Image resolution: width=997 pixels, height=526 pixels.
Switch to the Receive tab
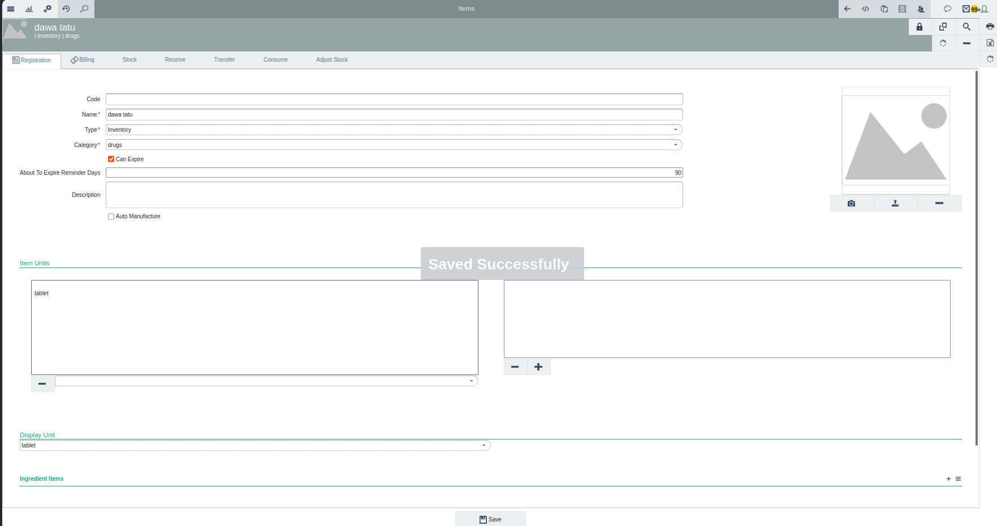[x=175, y=60]
